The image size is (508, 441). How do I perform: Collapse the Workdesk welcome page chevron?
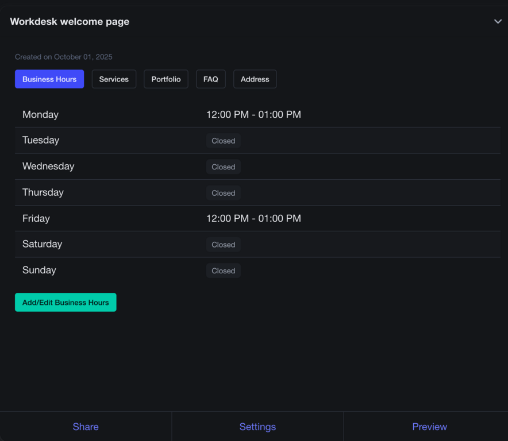498,22
